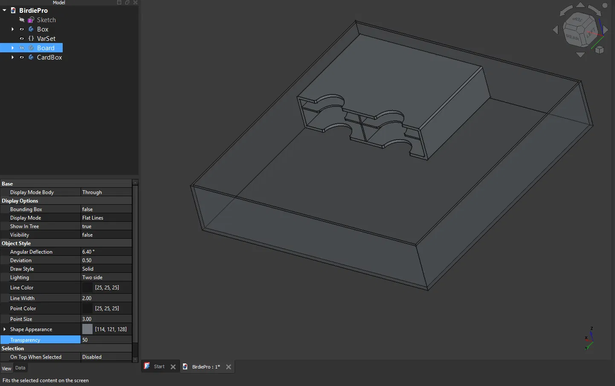The width and height of the screenshot is (615, 386).
Task: Hide the CardBox body using its eye icon
Action: coord(22,57)
